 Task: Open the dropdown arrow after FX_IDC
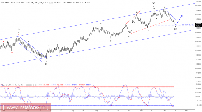(47, 2)
